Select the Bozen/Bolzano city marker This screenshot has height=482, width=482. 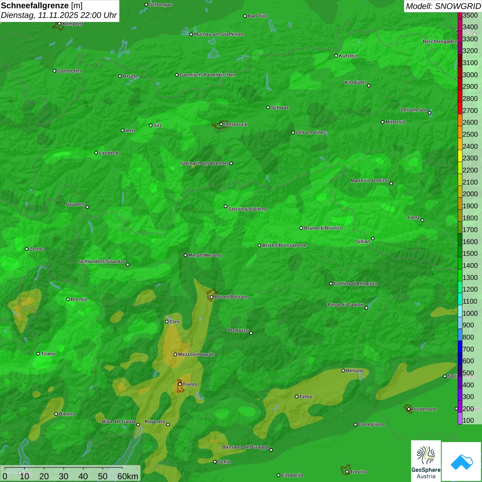[212, 297]
